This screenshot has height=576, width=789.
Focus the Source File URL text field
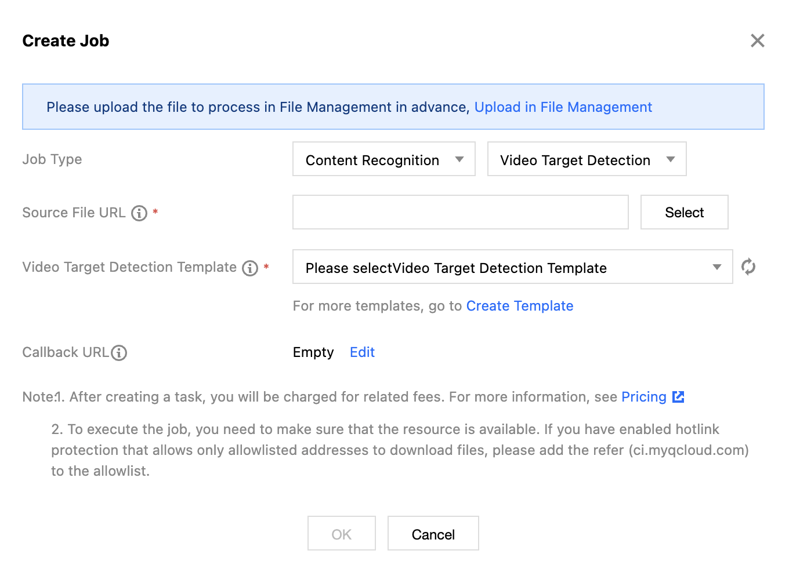460,212
